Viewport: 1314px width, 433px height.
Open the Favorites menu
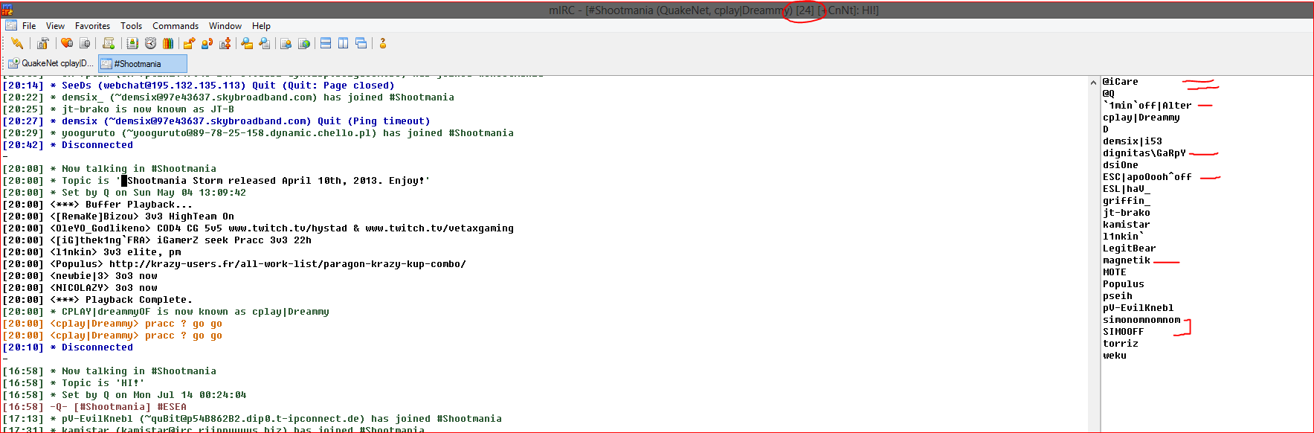coord(92,25)
